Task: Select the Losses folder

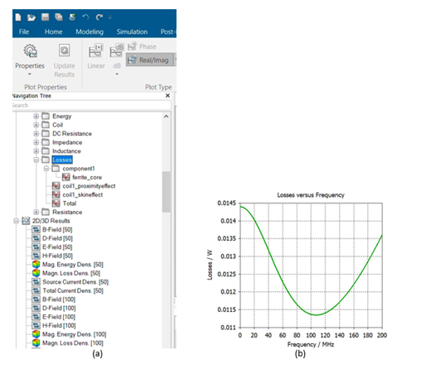Action: pos(62,160)
